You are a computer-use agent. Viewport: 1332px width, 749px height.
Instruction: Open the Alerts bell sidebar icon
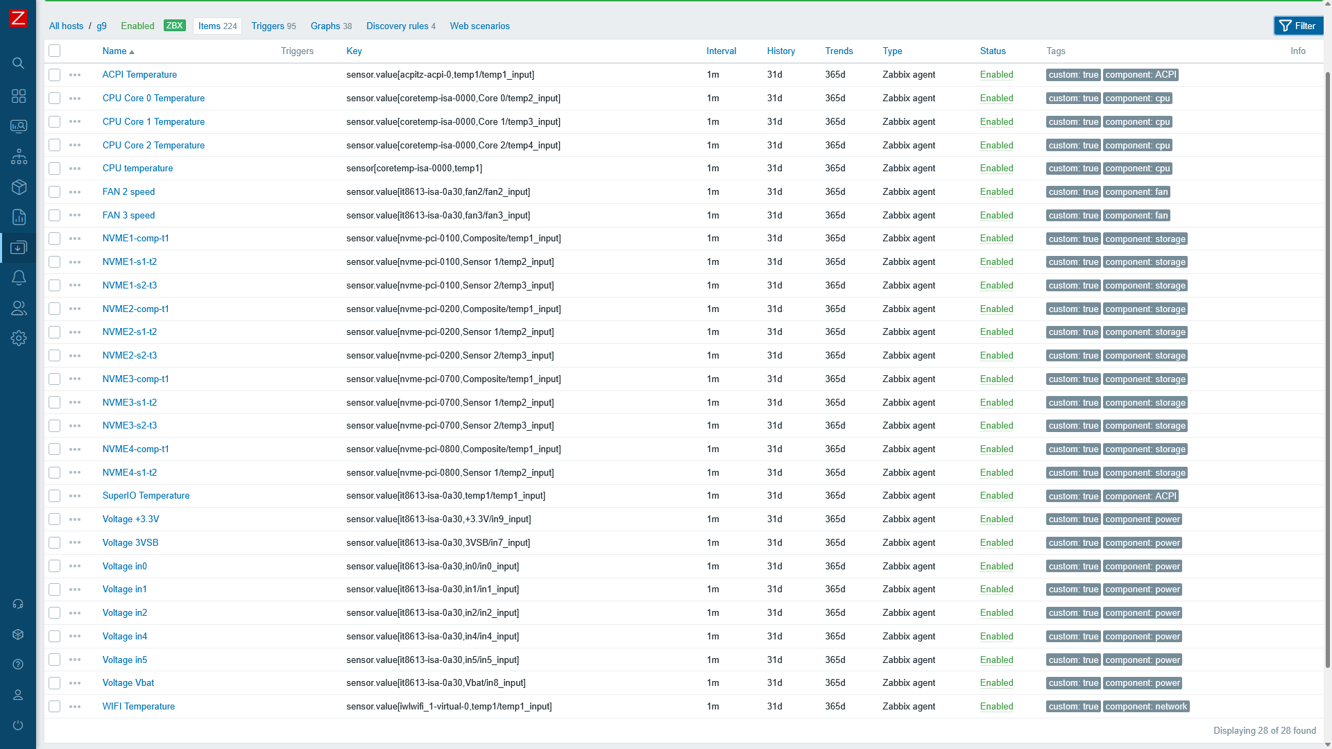pyautogui.click(x=19, y=277)
